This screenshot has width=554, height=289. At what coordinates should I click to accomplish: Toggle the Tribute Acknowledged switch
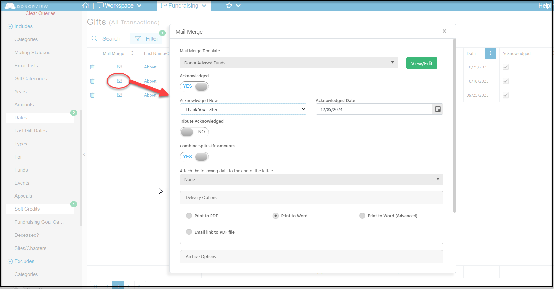194,132
